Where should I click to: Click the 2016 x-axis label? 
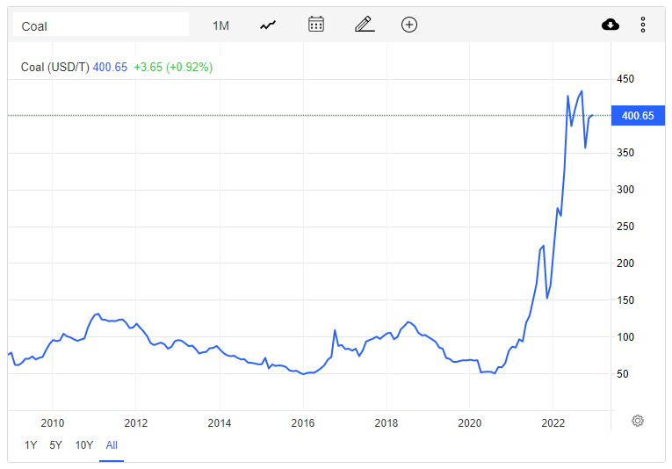tap(302, 423)
